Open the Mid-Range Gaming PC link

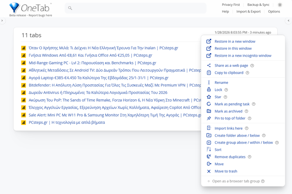click(x=92, y=63)
